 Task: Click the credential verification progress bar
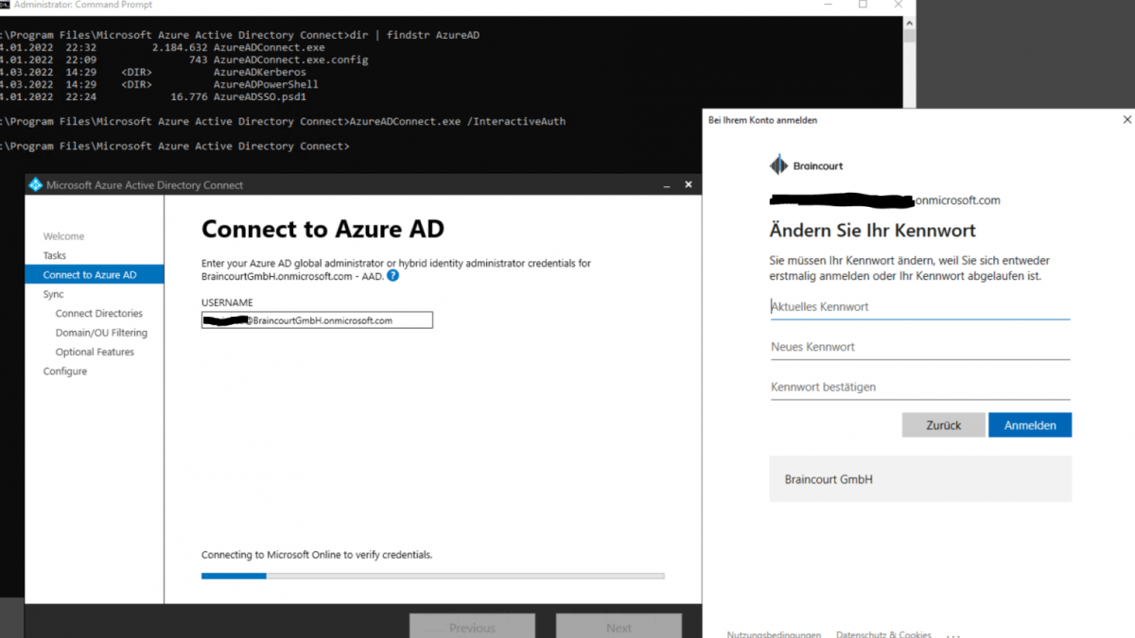432,575
